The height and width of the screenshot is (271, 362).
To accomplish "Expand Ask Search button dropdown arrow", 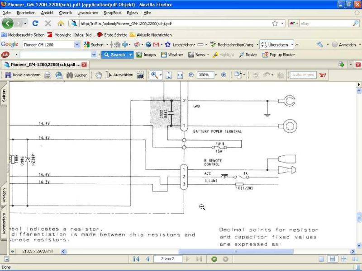I will click(x=131, y=55).
